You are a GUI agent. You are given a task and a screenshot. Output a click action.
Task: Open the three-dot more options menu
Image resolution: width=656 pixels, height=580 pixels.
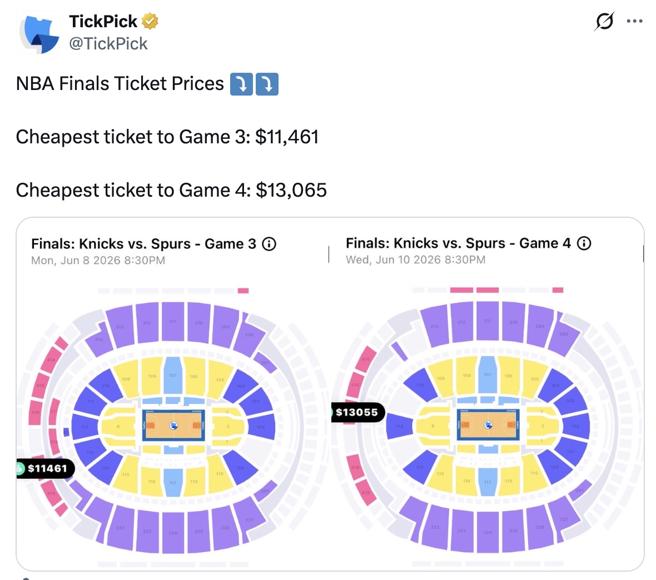[634, 21]
